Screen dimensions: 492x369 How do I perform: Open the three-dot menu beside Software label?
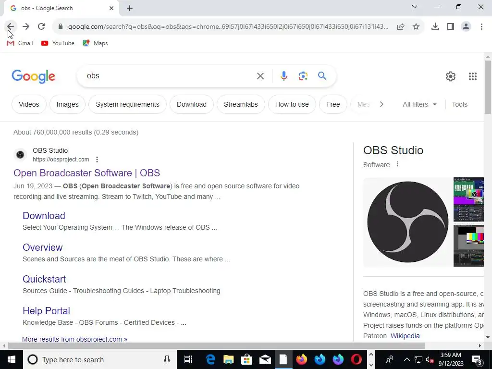click(x=397, y=164)
